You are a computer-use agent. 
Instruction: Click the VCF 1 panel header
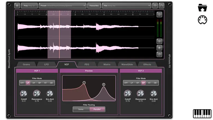[x=37, y=71]
